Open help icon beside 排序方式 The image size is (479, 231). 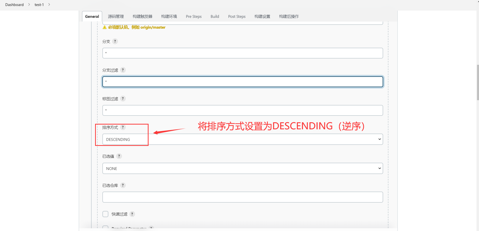pos(123,127)
